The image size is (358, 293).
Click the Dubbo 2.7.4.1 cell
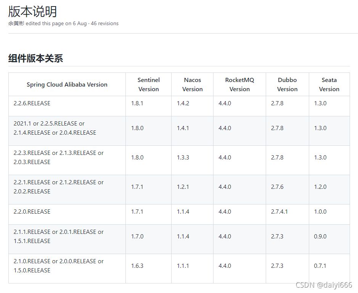pos(287,214)
